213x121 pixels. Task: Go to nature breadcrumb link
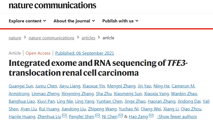point(15,38)
